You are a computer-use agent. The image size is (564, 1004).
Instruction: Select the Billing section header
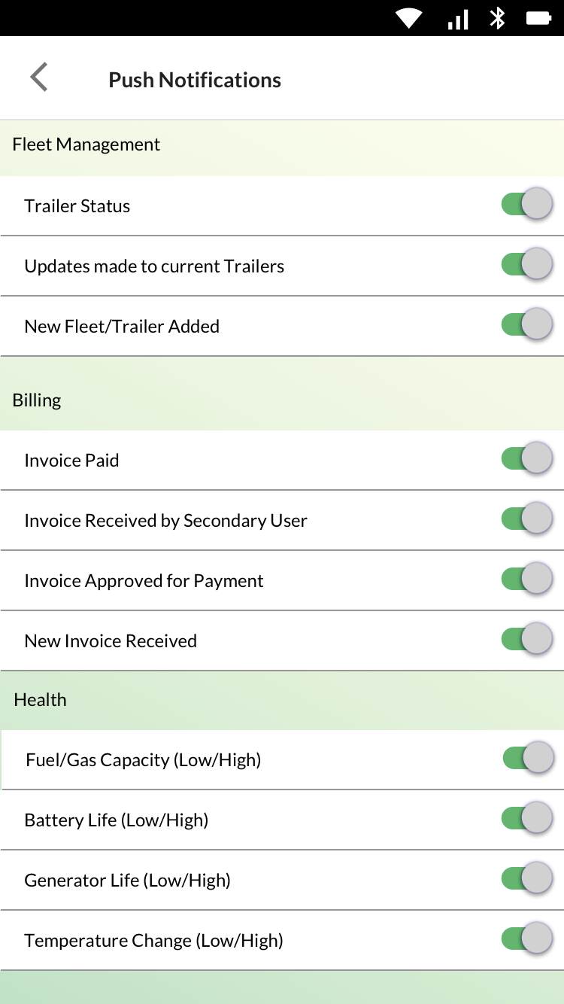pyautogui.click(x=37, y=400)
